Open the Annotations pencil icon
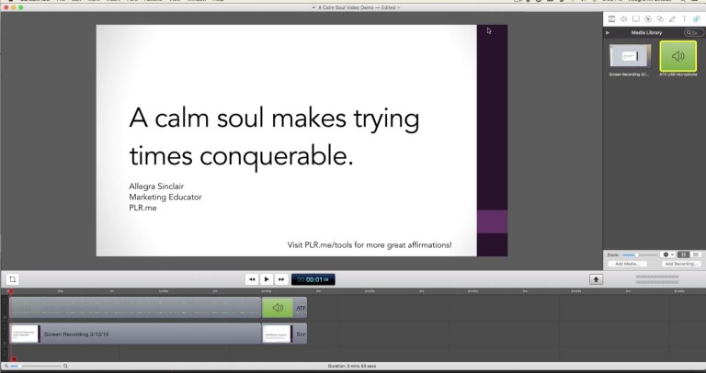 click(x=672, y=19)
